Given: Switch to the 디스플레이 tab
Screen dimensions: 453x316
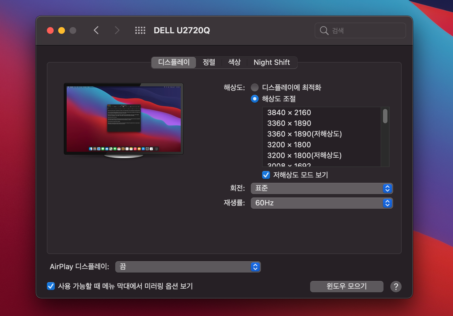Looking at the screenshot, I should pos(174,62).
